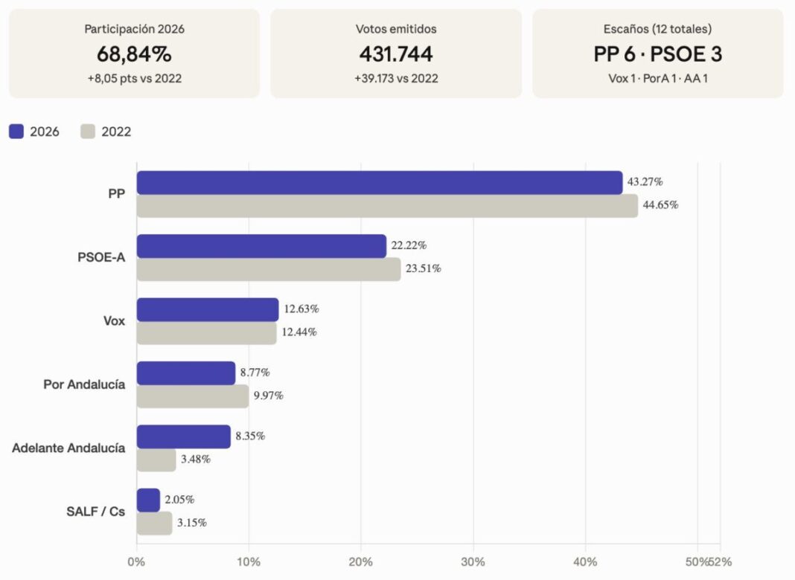
Task: Open the Escaños (12 totales) card
Action: [x=657, y=54]
